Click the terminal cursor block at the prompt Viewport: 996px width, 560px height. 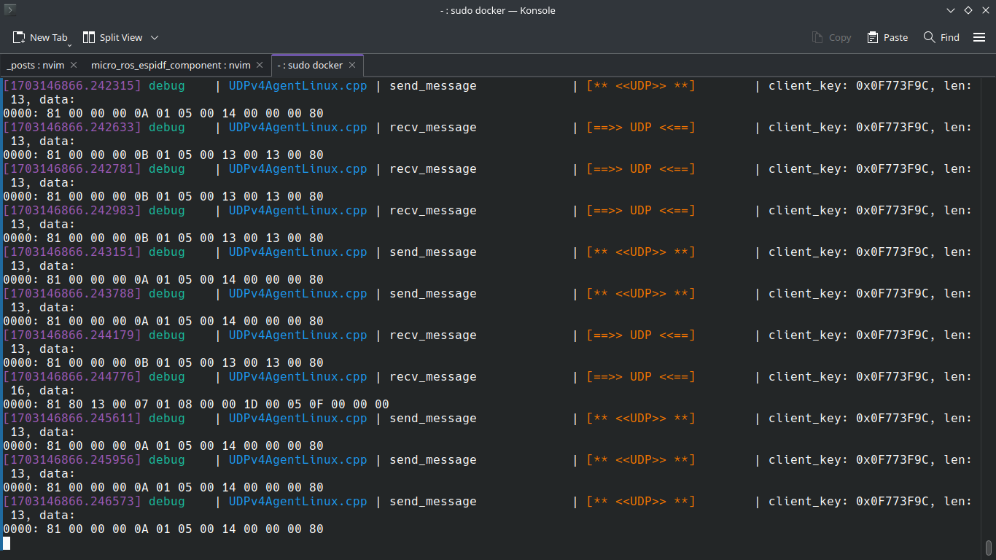point(7,542)
